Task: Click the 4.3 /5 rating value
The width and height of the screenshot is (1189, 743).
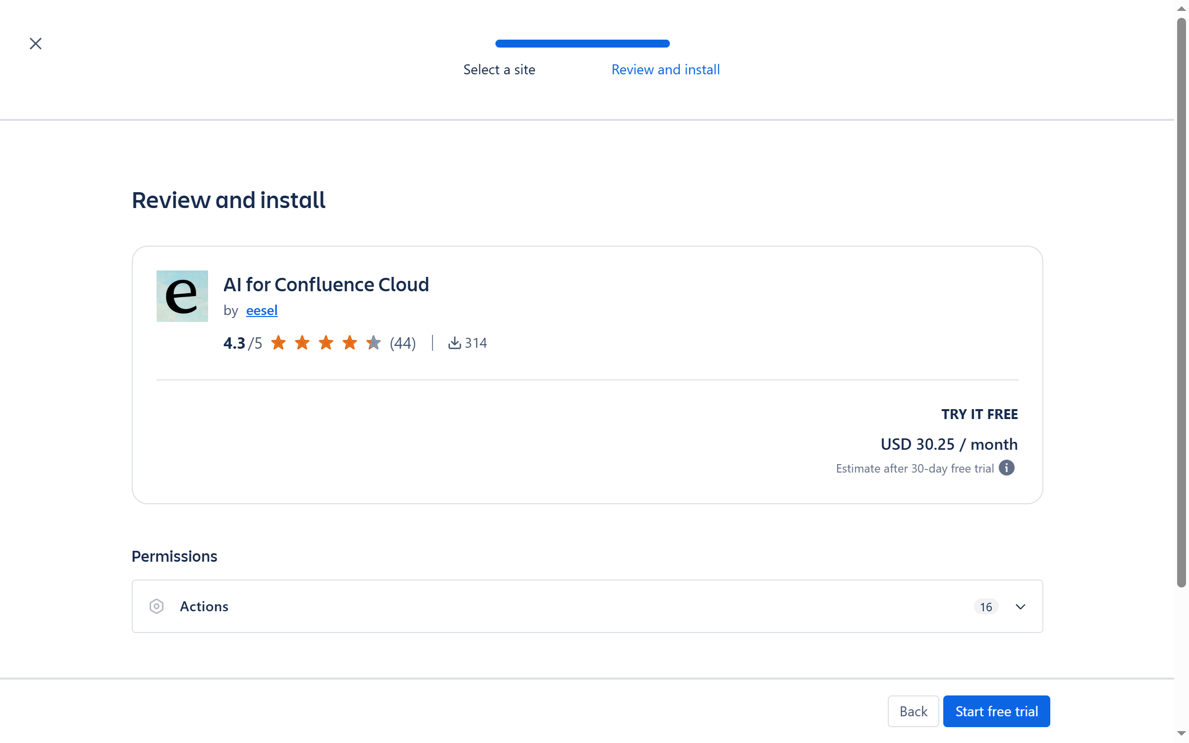Action: click(243, 343)
